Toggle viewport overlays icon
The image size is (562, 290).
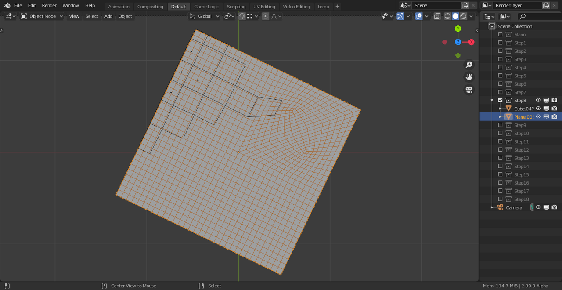click(x=419, y=16)
